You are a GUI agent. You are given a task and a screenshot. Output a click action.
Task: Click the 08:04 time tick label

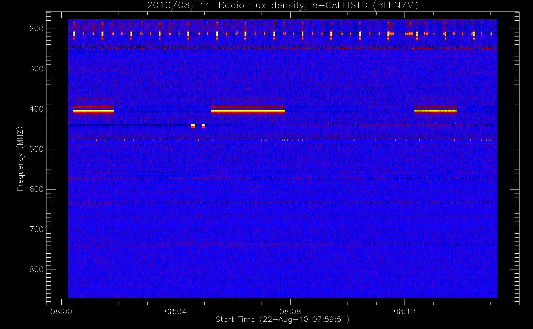tap(176, 312)
